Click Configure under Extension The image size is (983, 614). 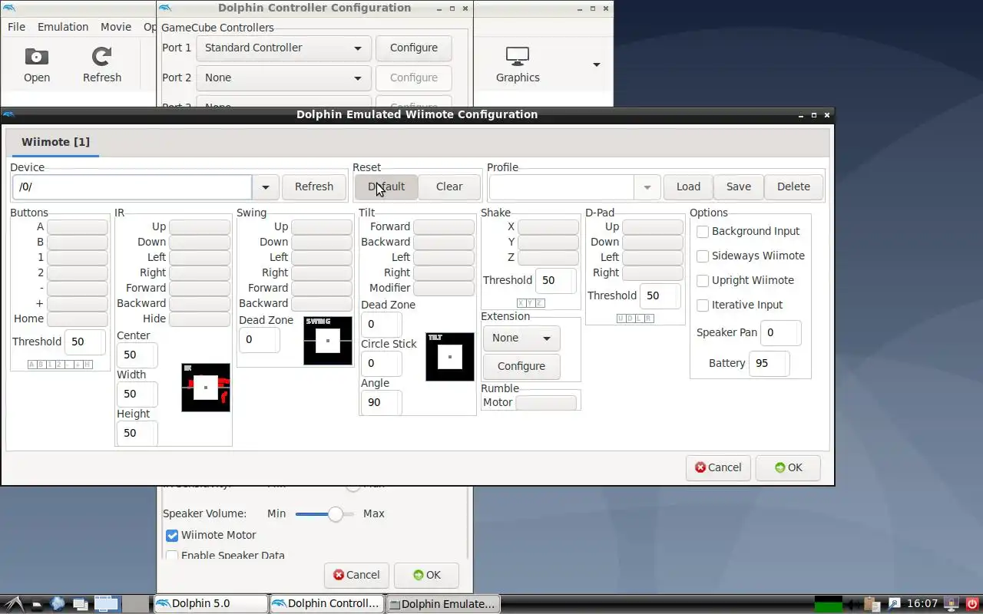pos(521,366)
